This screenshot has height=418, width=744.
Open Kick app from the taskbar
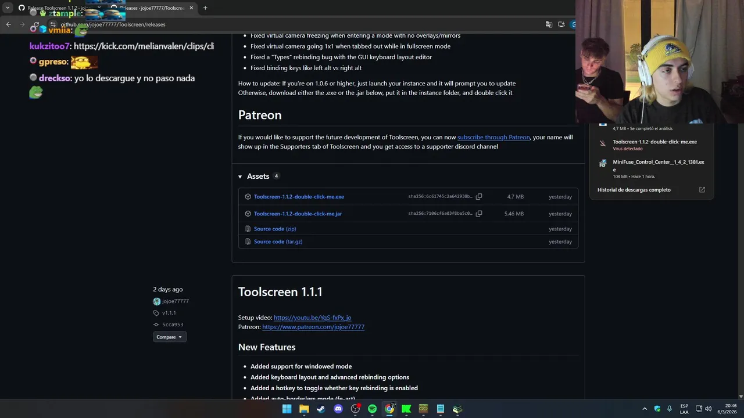click(406, 409)
